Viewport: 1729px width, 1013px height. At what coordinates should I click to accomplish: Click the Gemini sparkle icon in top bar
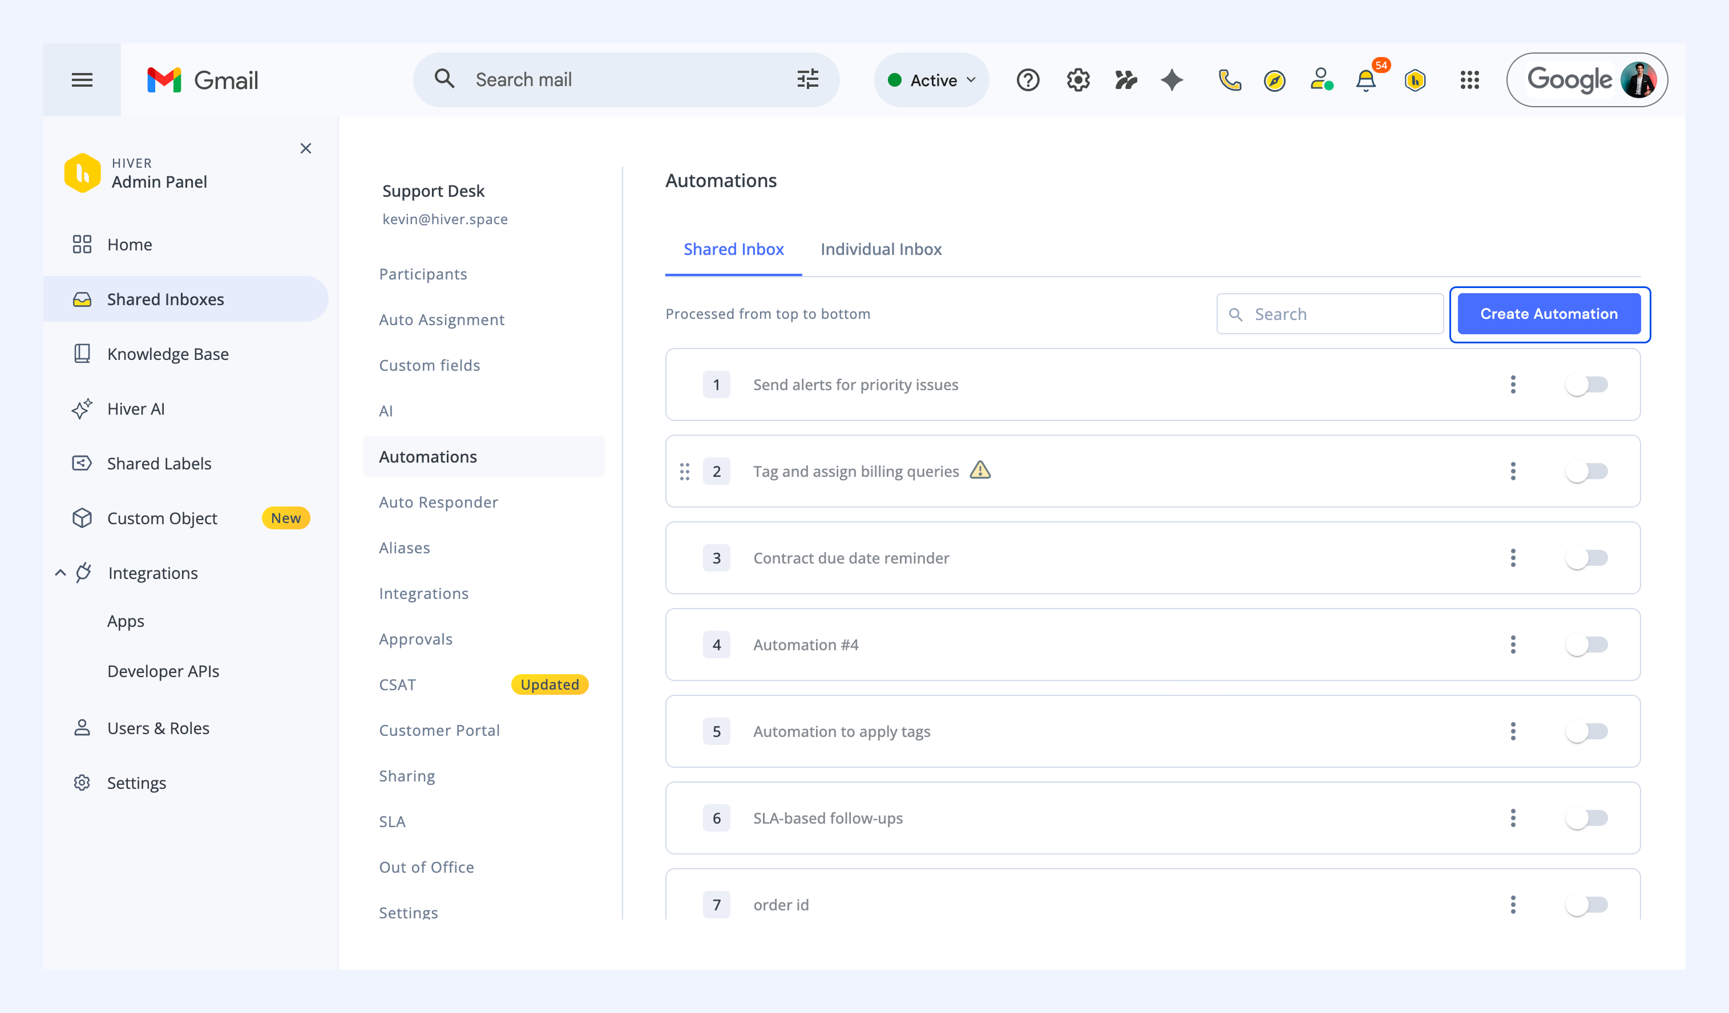point(1172,80)
